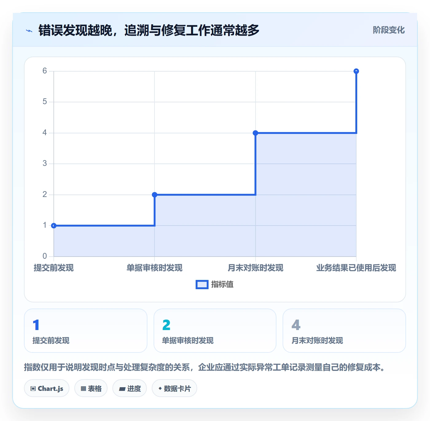Click the square icon in the Chart.js tag
The width and height of the screenshot is (430, 421).
[x=33, y=389]
